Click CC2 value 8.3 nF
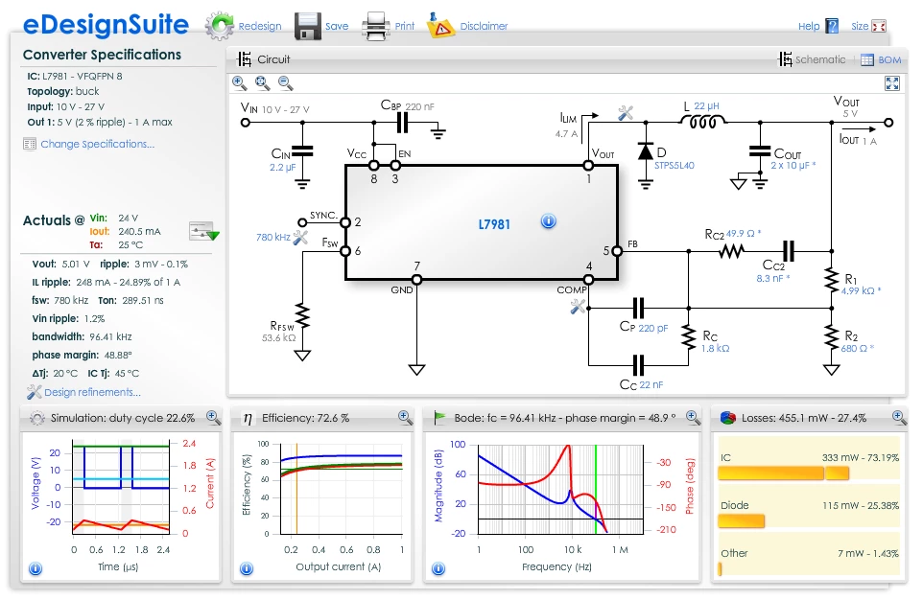The width and height of the screenshot is (923, 600). [x=773, y=278]
